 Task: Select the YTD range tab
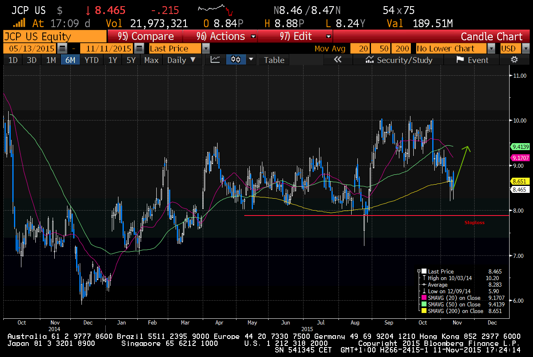pyautogui.click(x=91, y=60)
